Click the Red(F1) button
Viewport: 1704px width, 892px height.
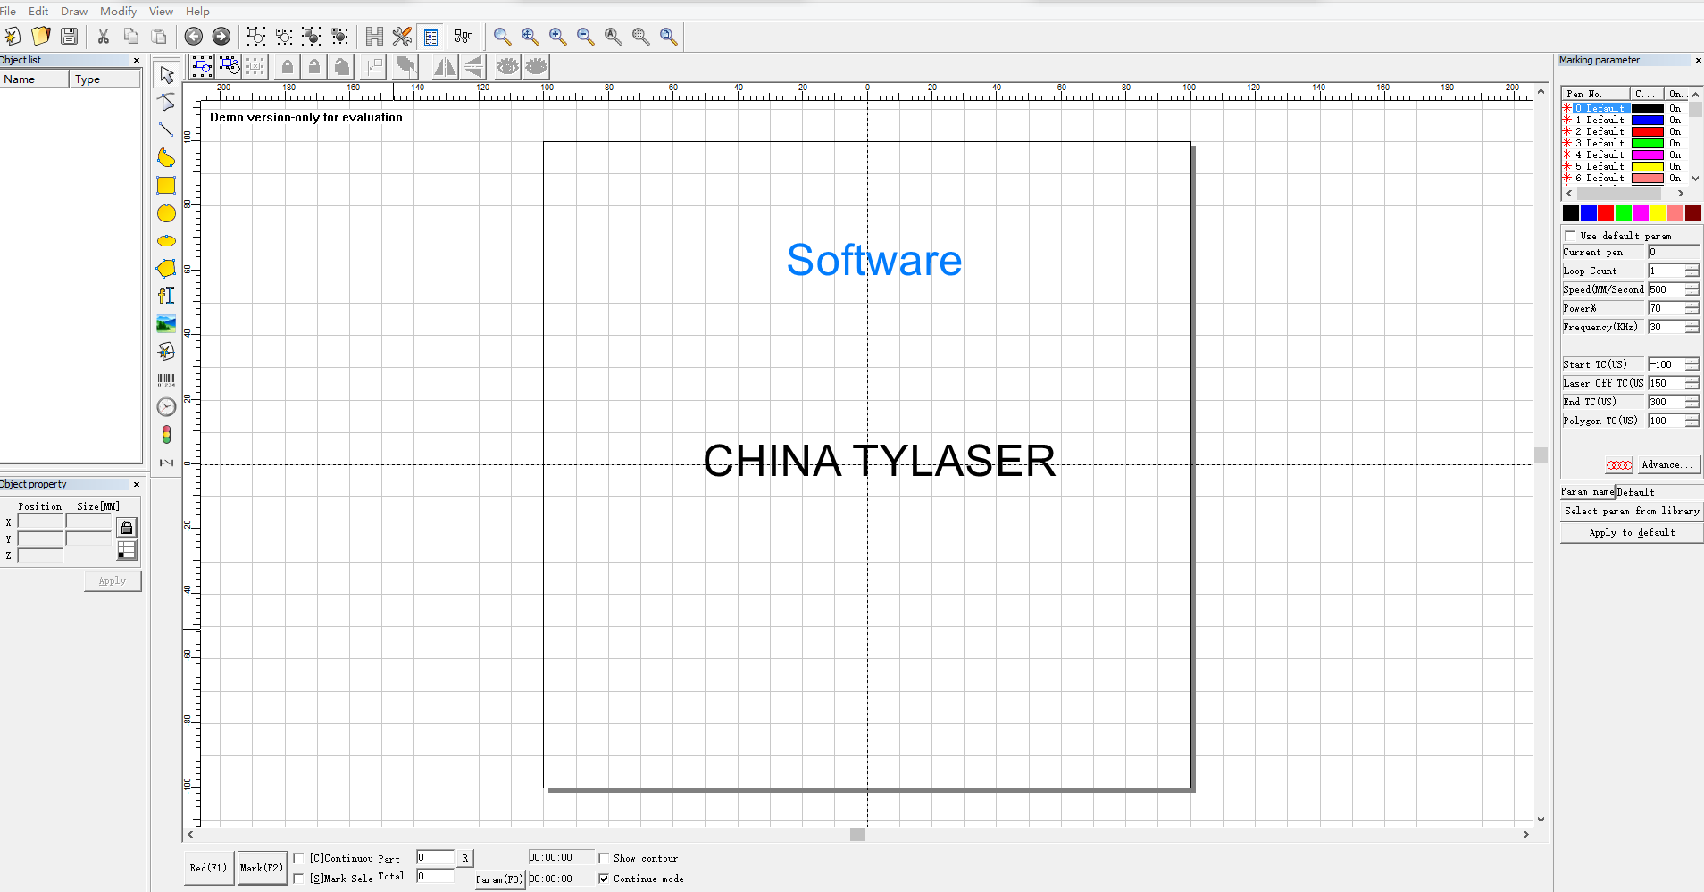tap(209, 867)
